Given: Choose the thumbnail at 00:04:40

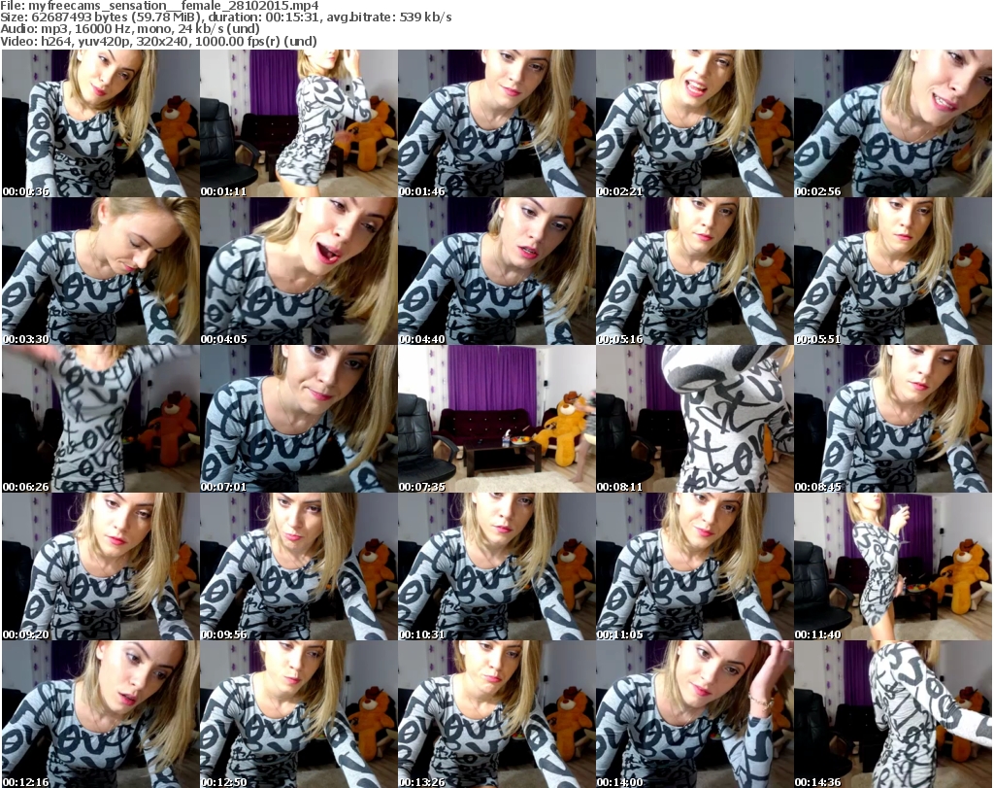Looking at the screenshot, I should pyautogui.click(x=496, y=271).
